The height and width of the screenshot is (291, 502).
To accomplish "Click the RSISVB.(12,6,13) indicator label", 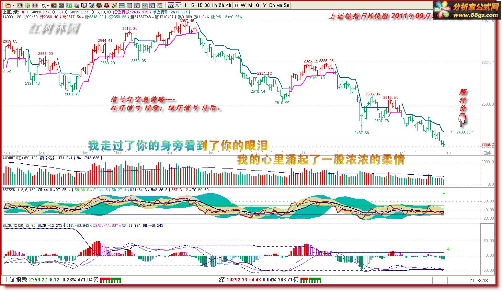I will point(19,190).
